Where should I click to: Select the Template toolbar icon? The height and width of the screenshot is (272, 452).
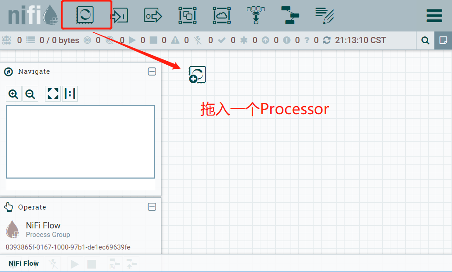290,15
